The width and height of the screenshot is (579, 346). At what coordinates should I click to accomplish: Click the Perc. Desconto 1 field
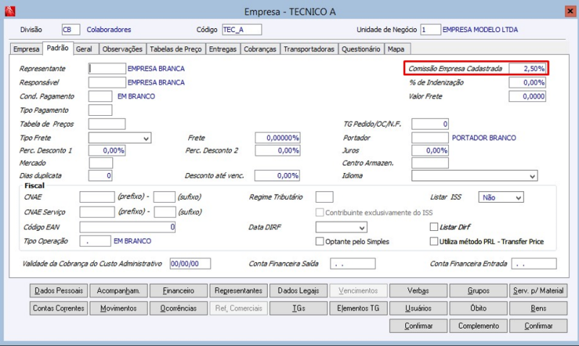point(106,151)
